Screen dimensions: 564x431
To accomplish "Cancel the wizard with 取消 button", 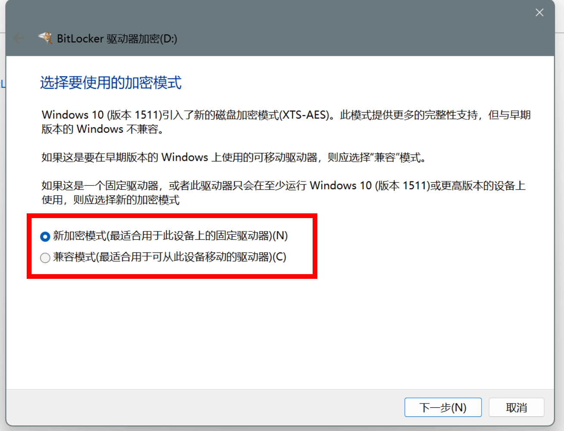I will click(517, 407).
